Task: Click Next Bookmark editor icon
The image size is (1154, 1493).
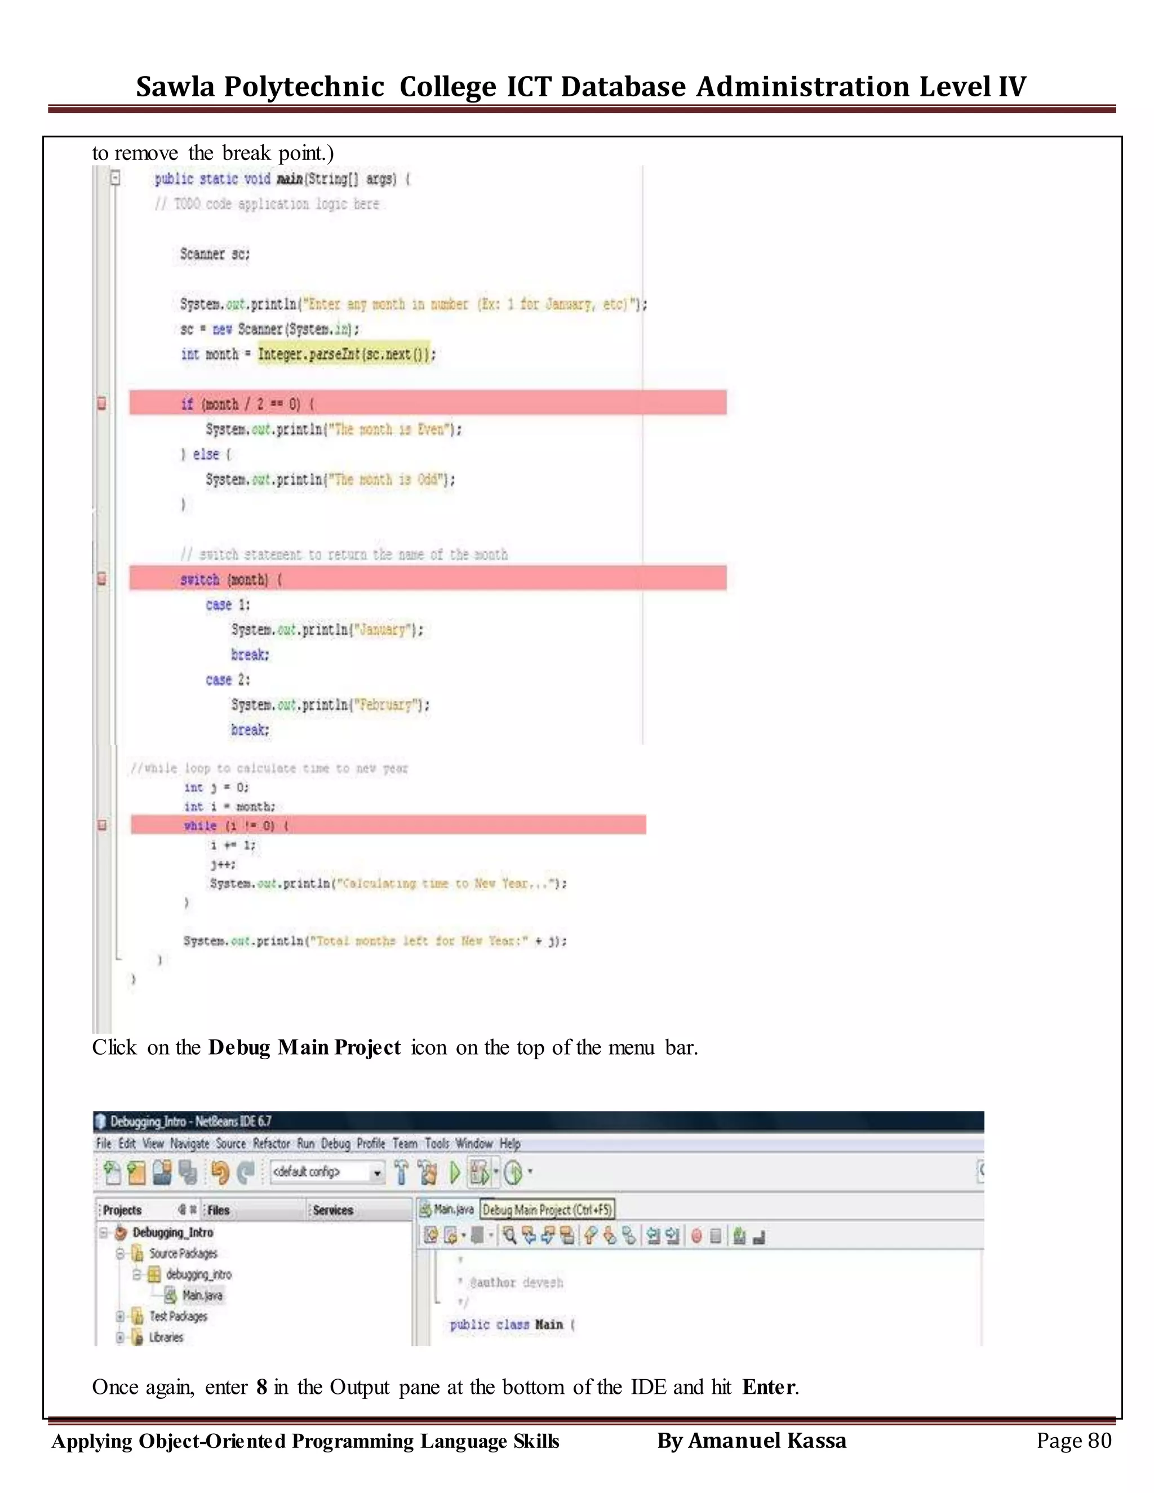Action: (x=610, y=1236)
